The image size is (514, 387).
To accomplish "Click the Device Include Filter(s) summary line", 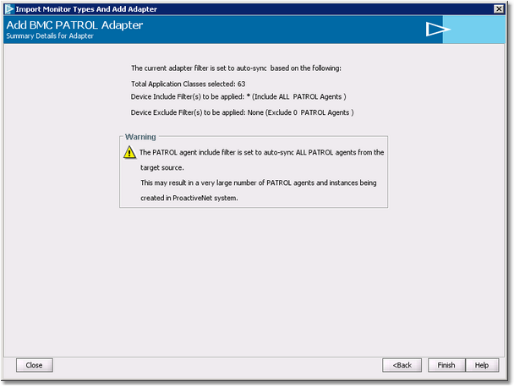I will (x=238, y=97).
